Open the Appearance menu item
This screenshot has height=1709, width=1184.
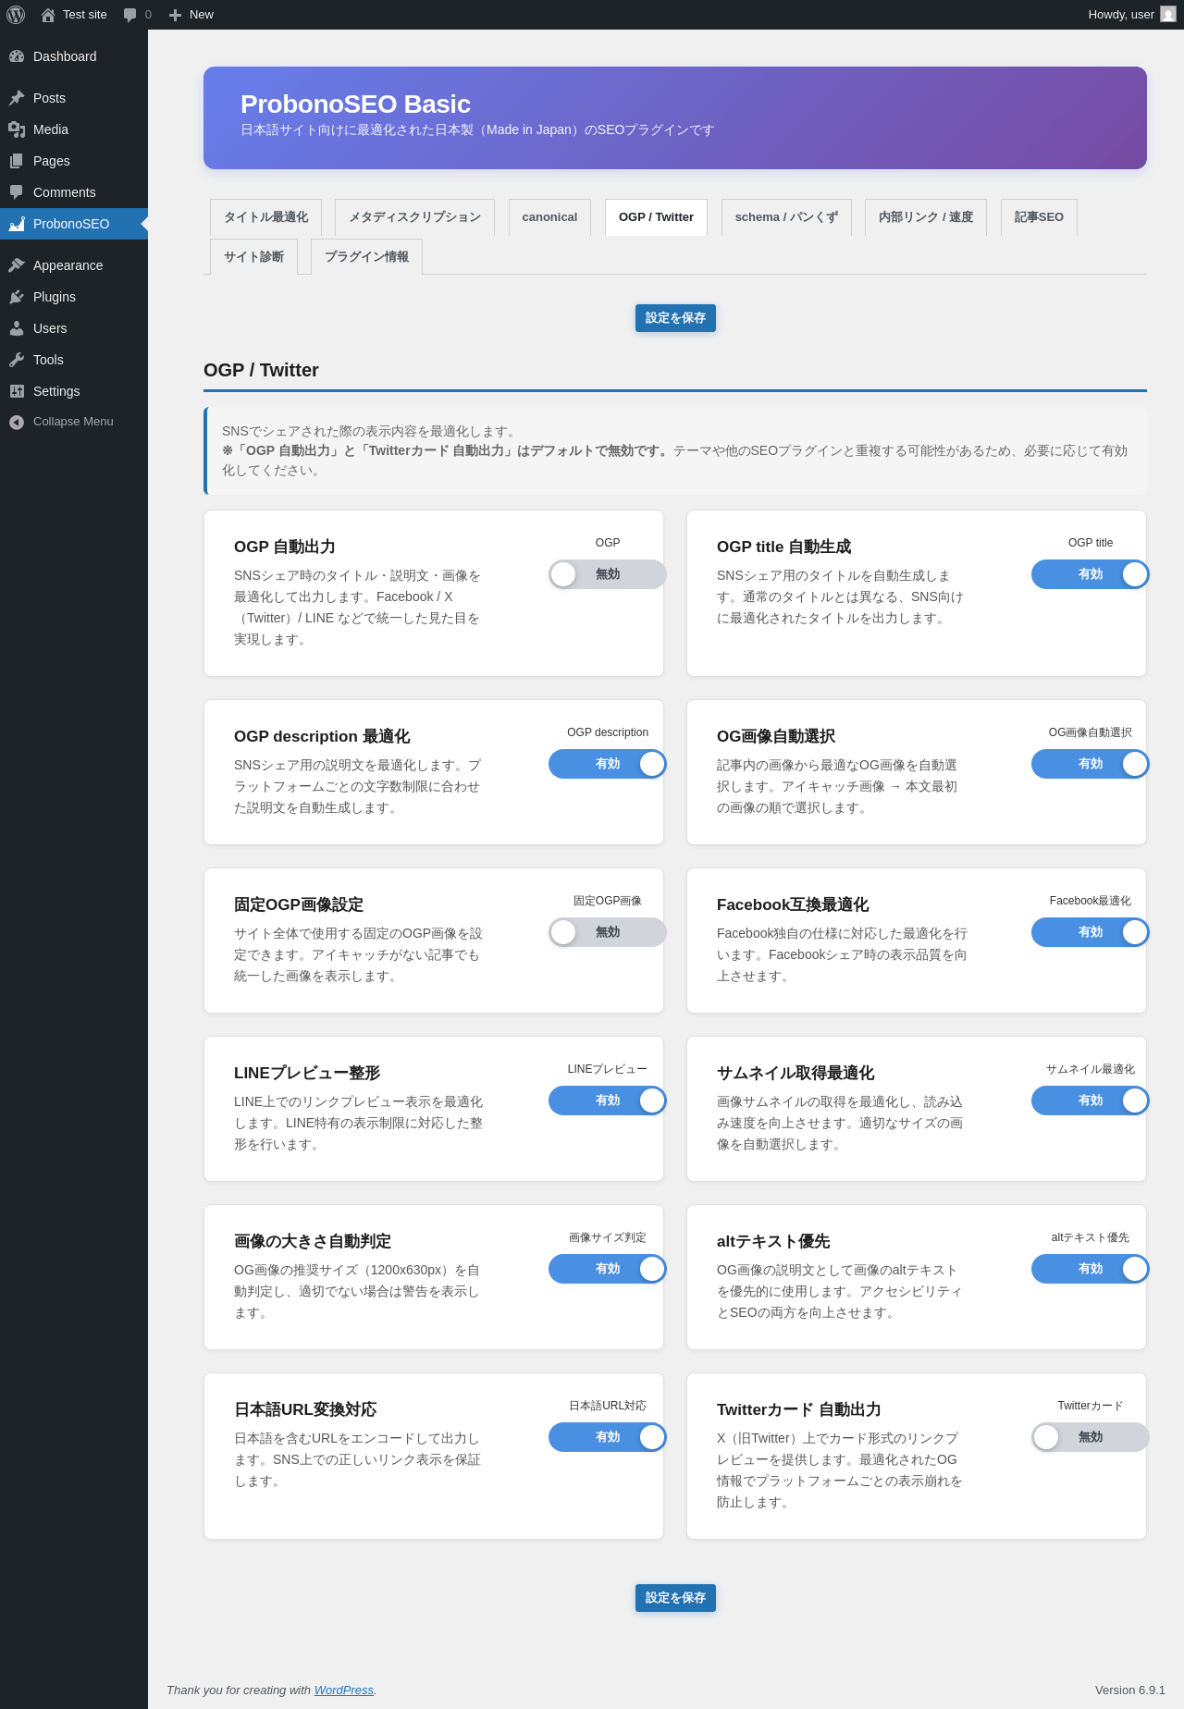tap(74, 265)
